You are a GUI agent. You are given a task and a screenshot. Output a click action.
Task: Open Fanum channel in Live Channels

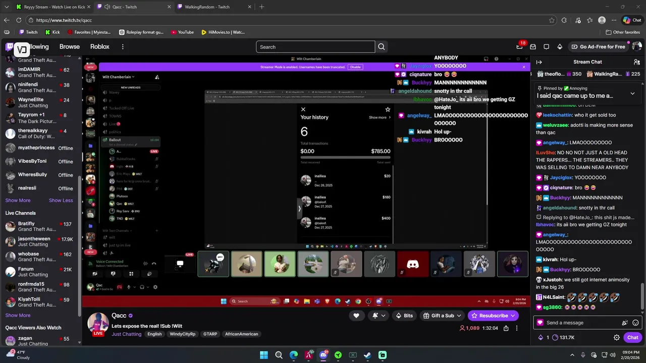tap(40, 272)
